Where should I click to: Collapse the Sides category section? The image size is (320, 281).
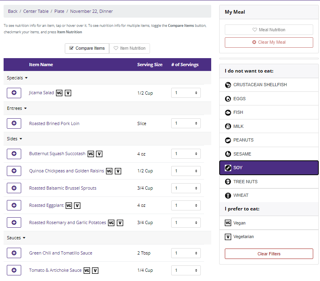point(14,139)
